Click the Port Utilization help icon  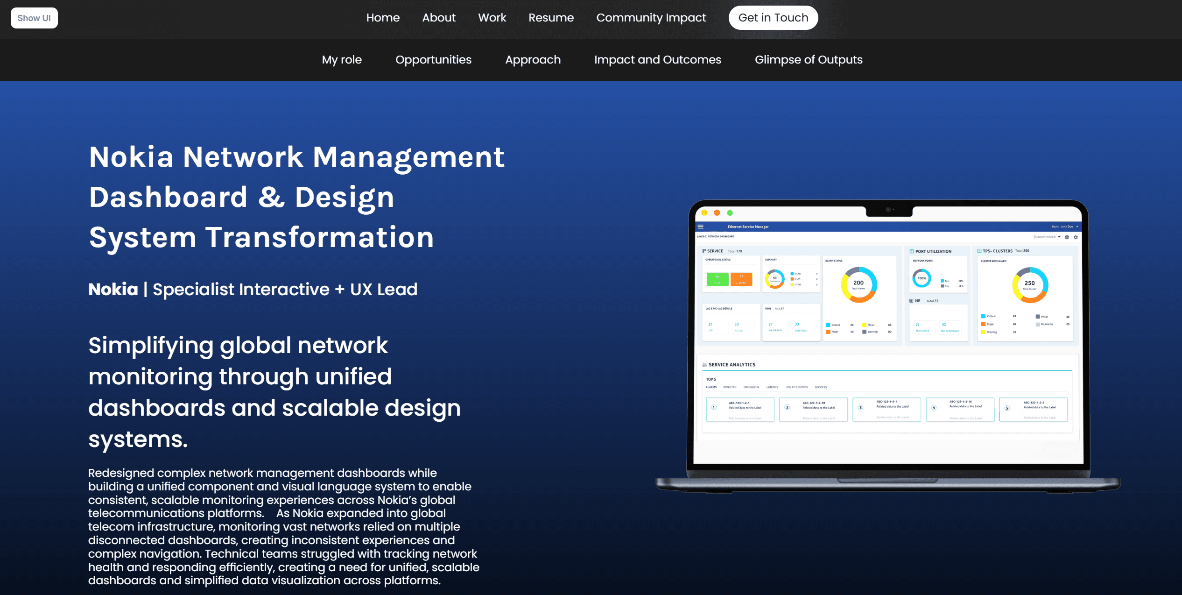(x=911, y=251)
